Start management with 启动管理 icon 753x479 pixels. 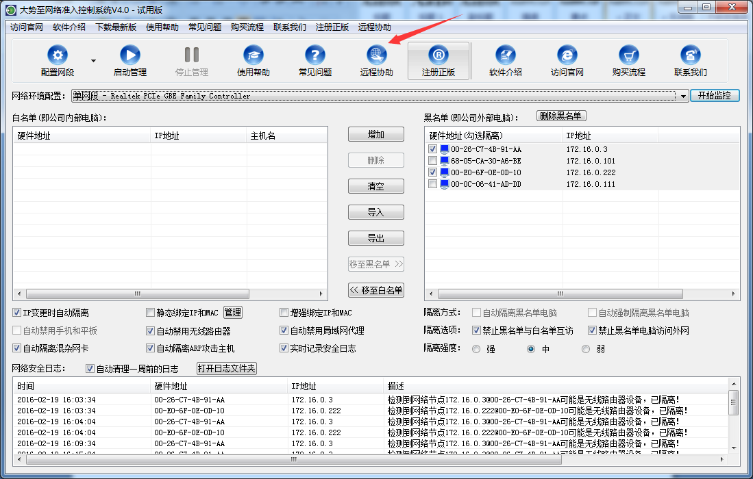[129, 55]
